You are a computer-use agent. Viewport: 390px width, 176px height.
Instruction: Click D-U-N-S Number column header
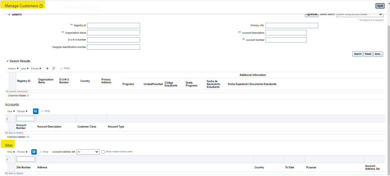click(x=64, y=81)
